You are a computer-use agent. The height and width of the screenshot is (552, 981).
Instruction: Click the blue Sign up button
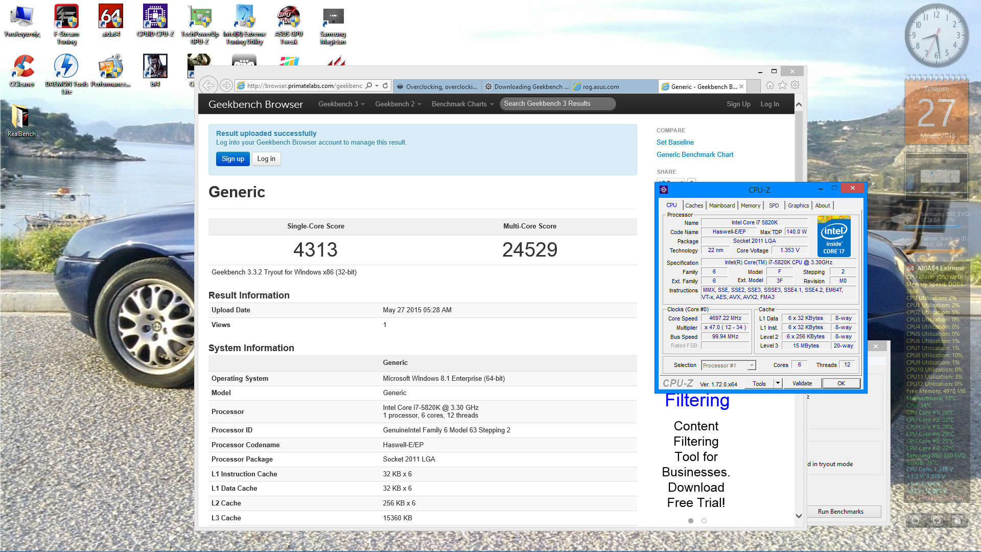233,159
